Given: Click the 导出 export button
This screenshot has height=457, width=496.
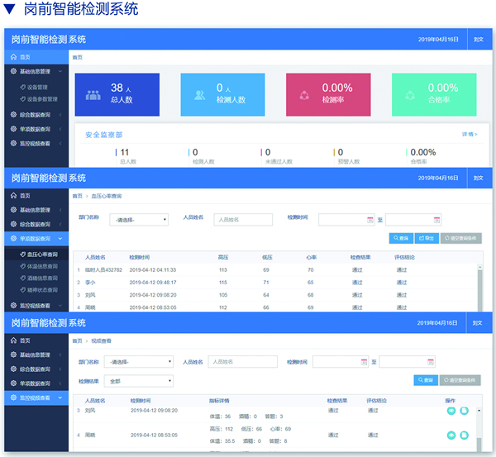Looking at the screenshot, I should (x=427, y=238).
